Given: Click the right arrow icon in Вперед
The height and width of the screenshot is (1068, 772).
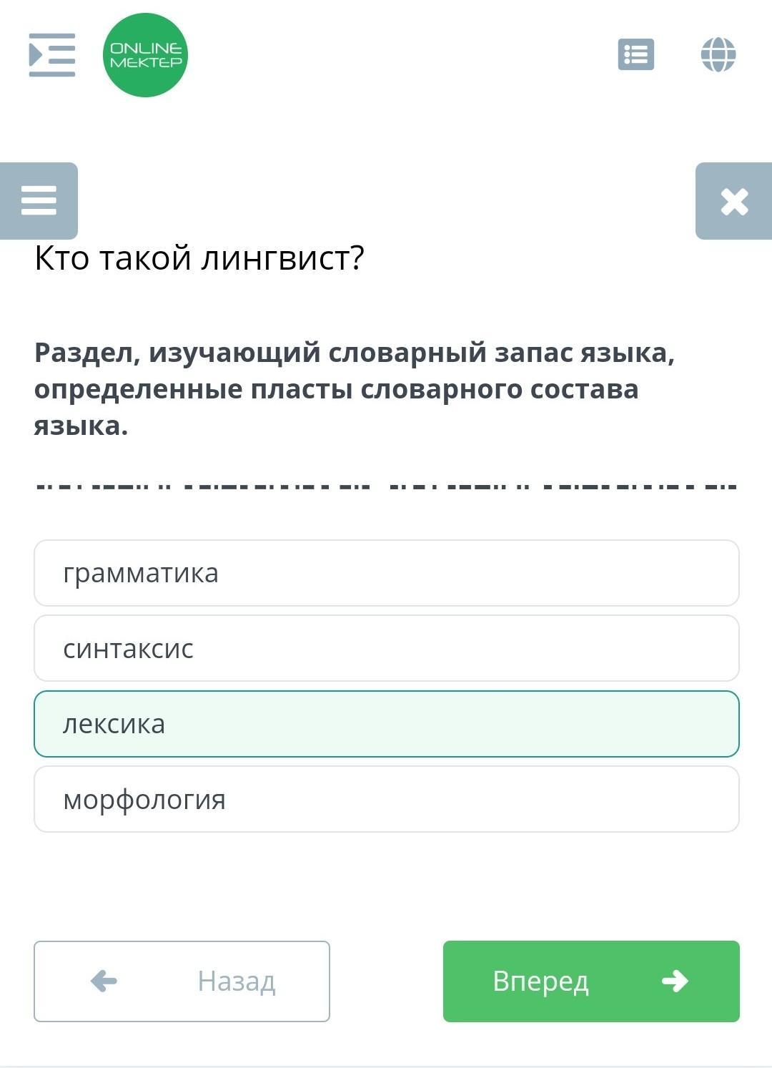Looking at the screenshot, I should coord(675,981).
